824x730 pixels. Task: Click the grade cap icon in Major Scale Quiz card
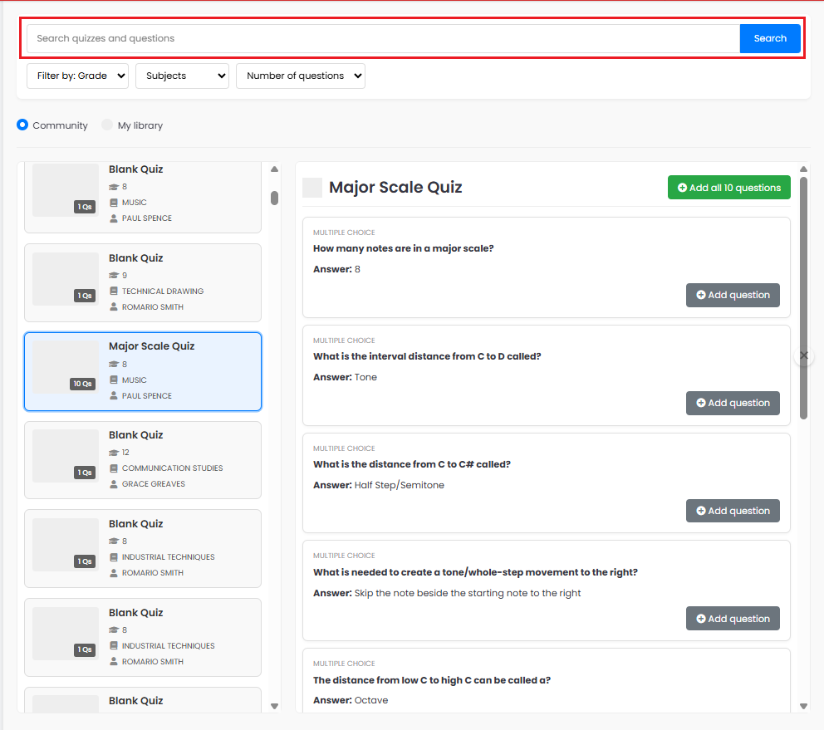114,365
